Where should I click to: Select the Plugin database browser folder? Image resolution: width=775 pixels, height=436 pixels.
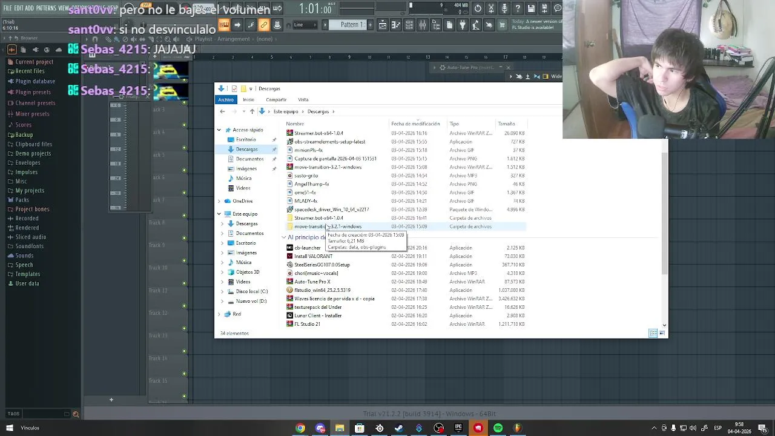point(35,81)
